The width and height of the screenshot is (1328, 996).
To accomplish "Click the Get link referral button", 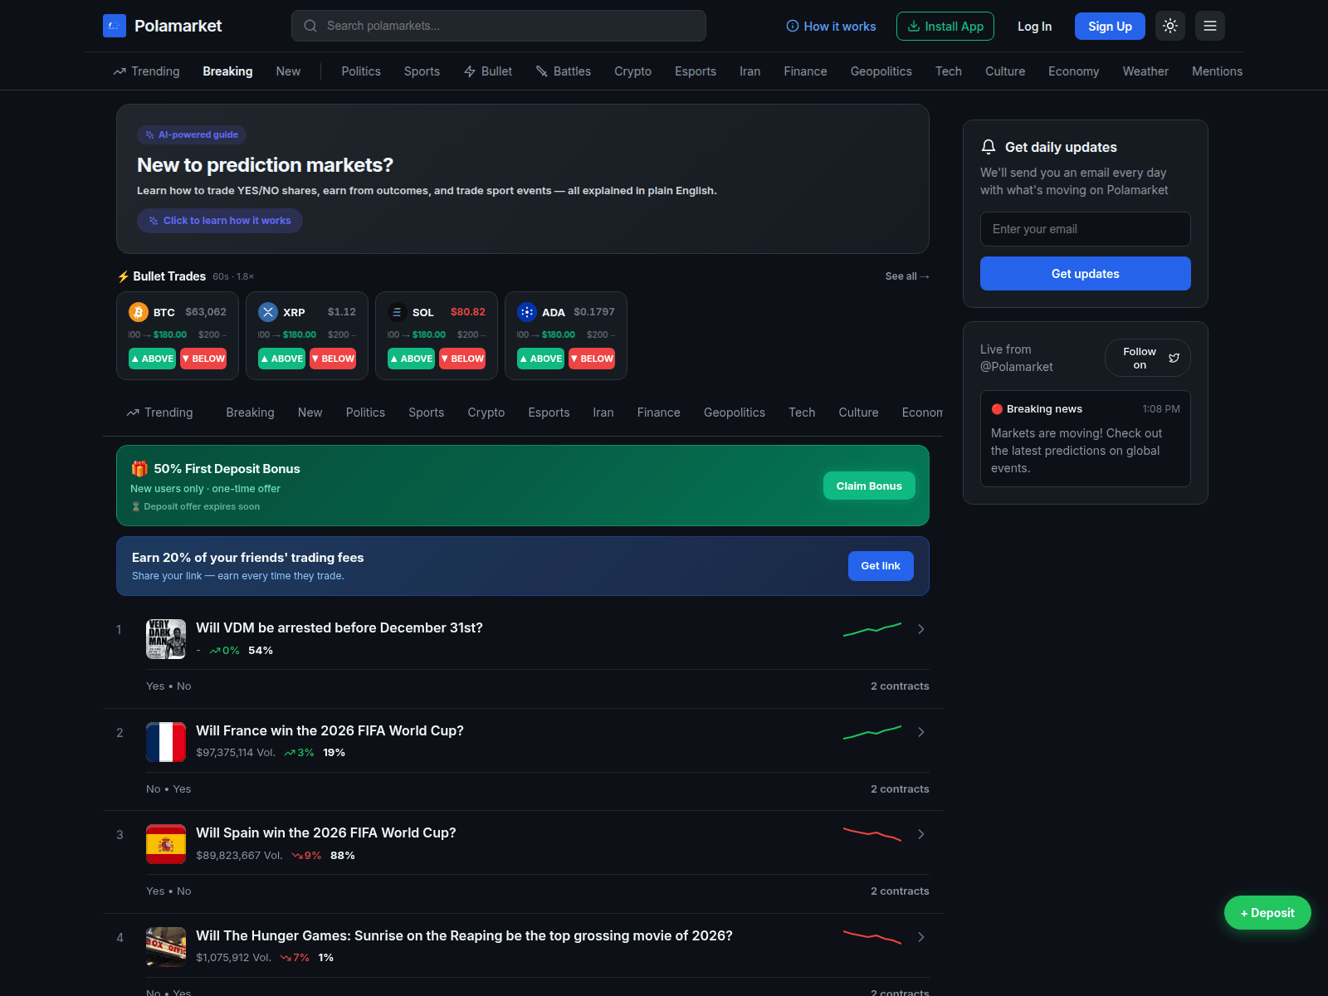I will click(x=881, y=566).
